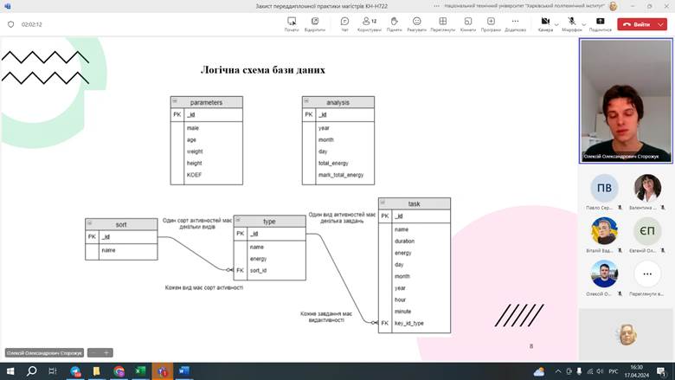Raise your hand in the meeting
This screenshot has width=675, height=380.
[x=394, y=23]
